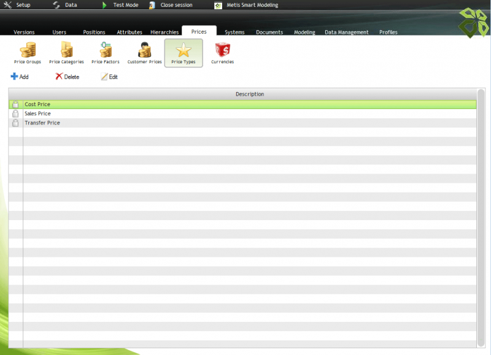Start Test Mode with green play icon
The width and height of the screenshot is (491, 355).
click(104, 5)
